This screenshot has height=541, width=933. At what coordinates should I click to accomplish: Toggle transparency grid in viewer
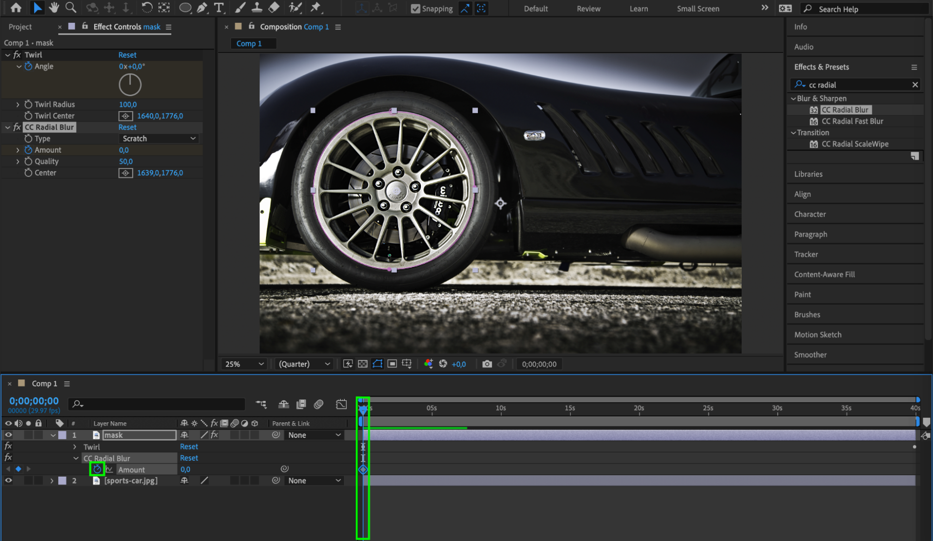pyautogui.click(x=363, y=364)
